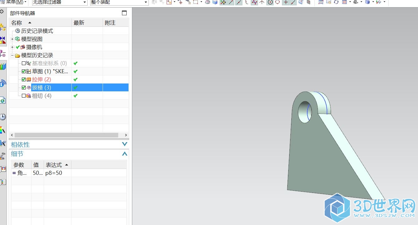Click the shaded blue cube icon

point(367,2)
